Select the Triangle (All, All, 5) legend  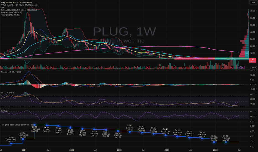(x=10, y=15)
